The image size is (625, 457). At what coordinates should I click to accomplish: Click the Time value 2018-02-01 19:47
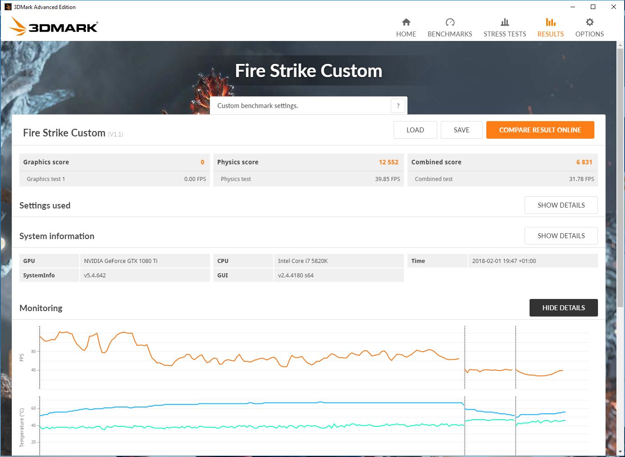click(x=504, y=261)
